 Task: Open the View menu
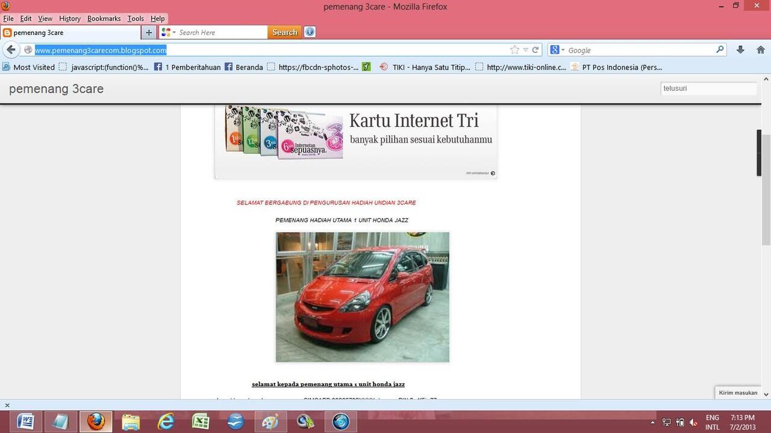coord(45,19)
